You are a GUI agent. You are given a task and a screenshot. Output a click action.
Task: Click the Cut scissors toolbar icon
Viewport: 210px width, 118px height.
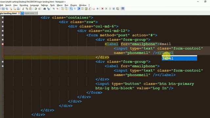point(23,9)
